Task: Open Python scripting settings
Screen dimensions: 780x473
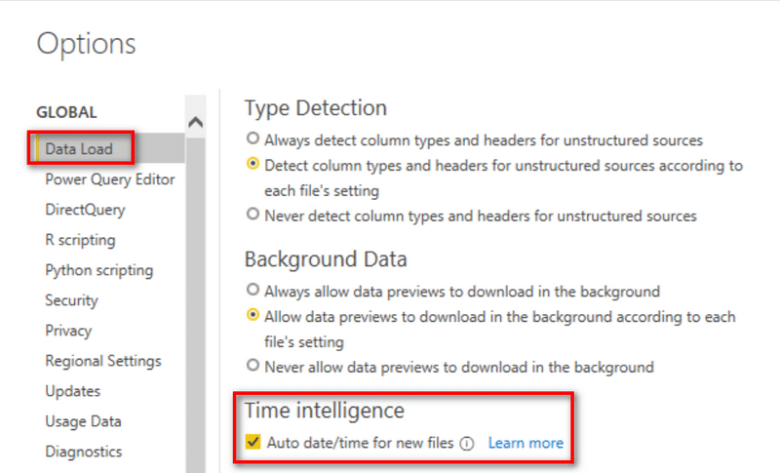Action: tap(99, 270)
